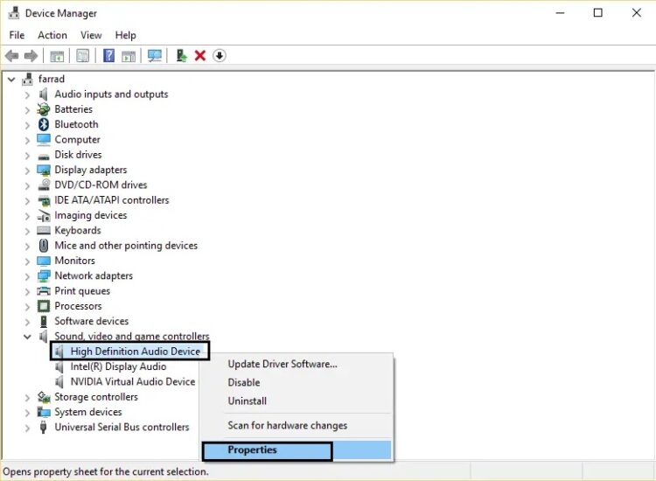Click the Print queues printer icon

tap(44, 291)
